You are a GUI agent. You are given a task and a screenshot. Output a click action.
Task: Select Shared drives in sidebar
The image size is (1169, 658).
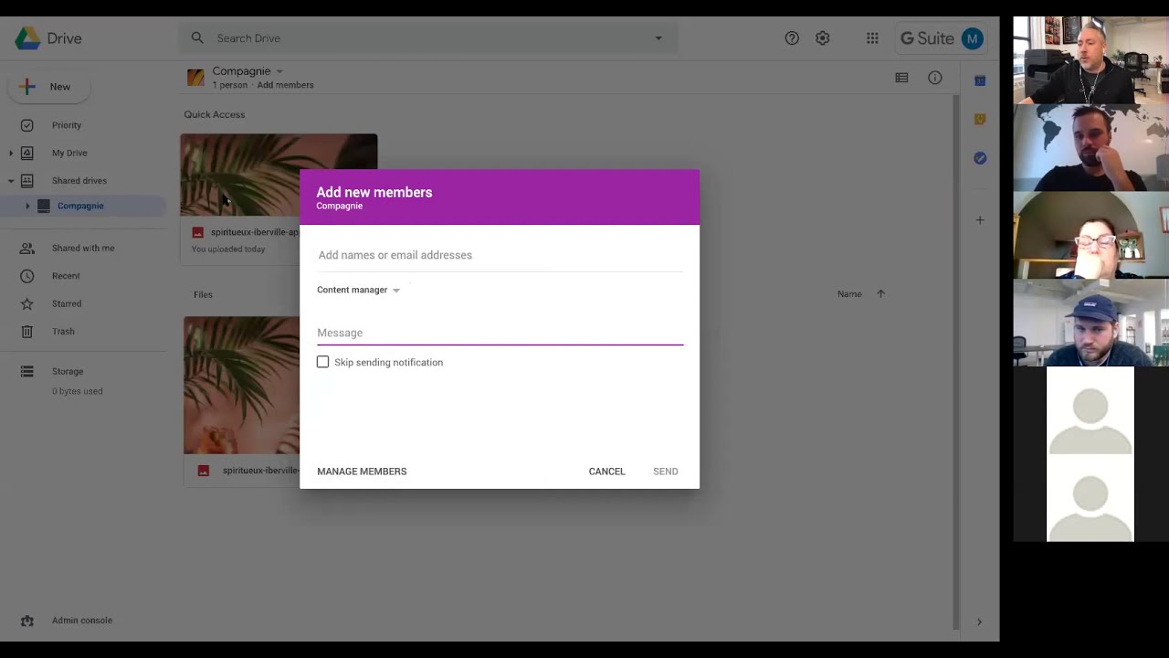pyautogui.click(x=79, y=181)
